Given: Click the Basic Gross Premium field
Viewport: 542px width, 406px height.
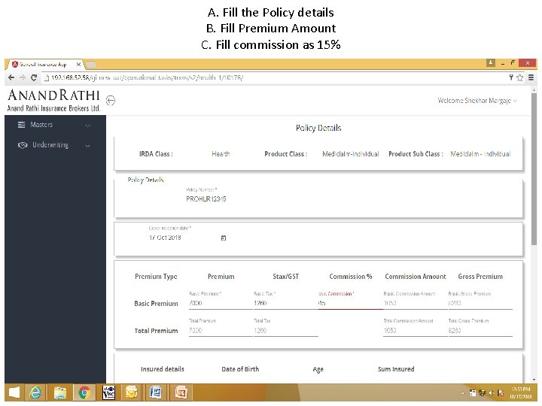Looking at the screenshot, I should click(x=480, y=303).
